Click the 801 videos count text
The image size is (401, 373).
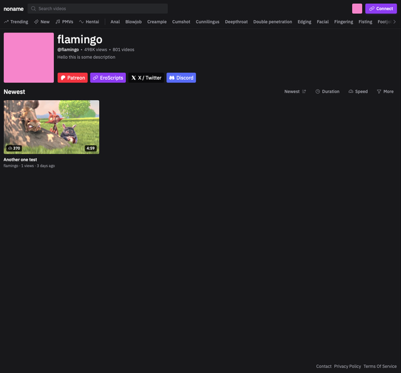[123, 49]
